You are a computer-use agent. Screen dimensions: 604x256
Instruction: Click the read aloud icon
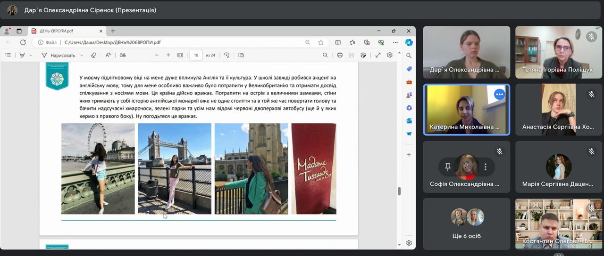(x=108, y=55)
